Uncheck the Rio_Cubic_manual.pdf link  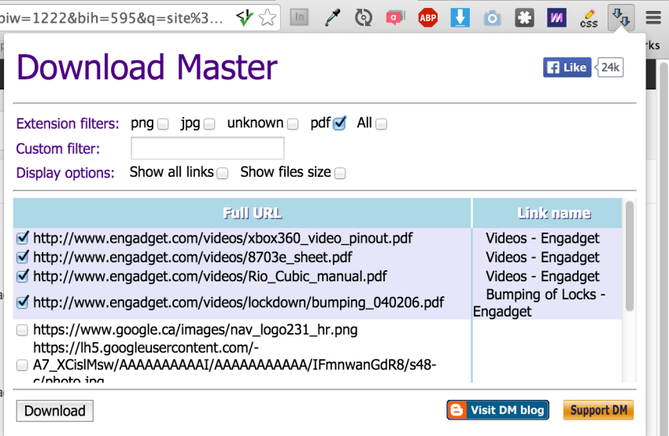pos(23,276)
